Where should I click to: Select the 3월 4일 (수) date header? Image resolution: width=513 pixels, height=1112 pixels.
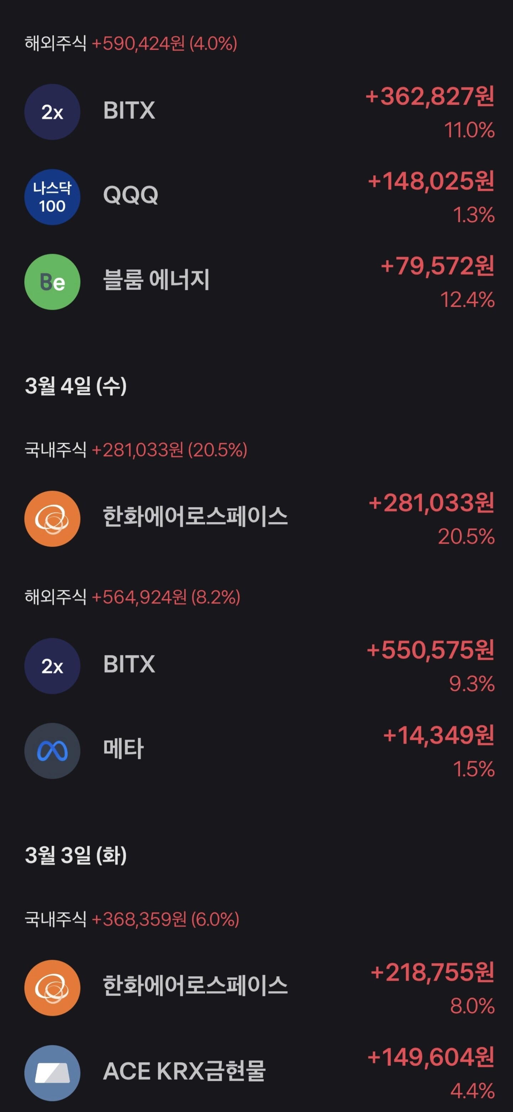tap(76, 386)
